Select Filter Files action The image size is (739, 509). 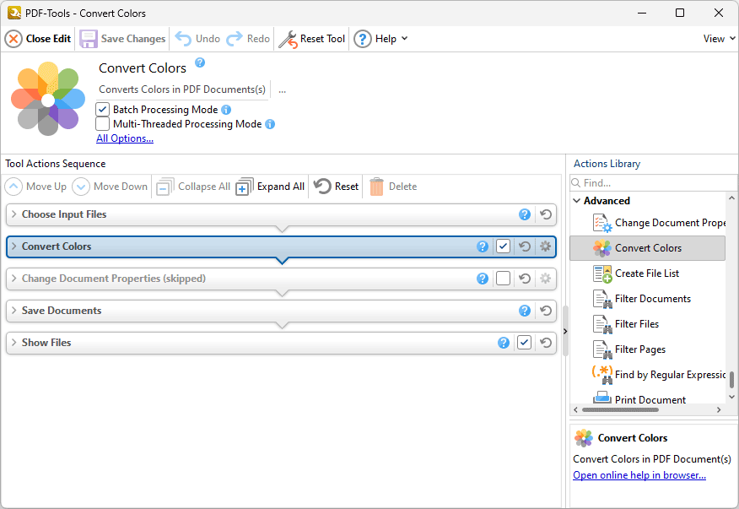click(648, 324)
